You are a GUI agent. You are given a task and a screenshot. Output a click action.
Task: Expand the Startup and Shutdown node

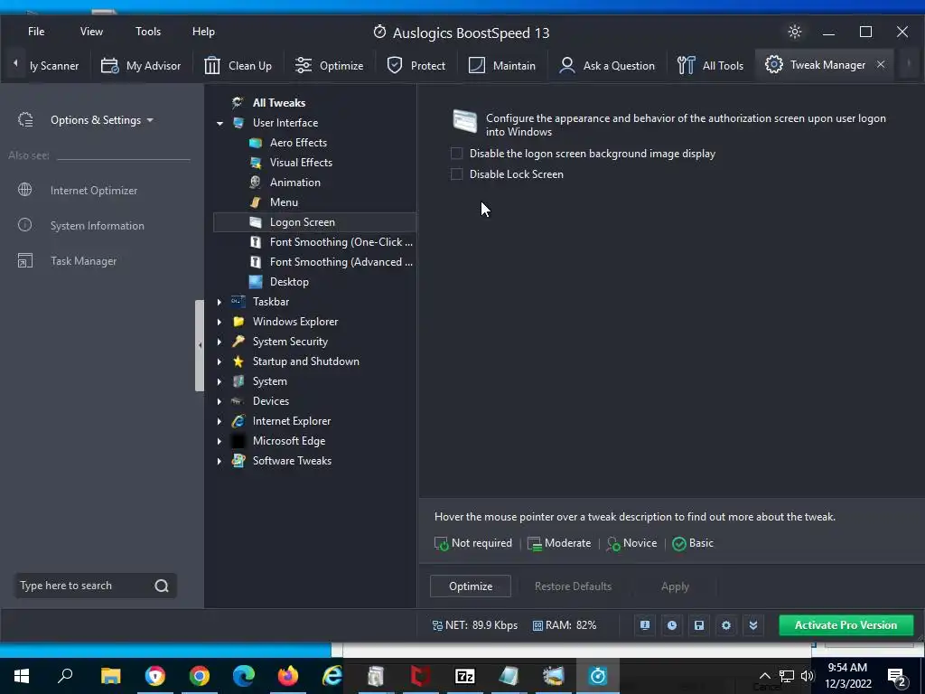click(220, 361)
